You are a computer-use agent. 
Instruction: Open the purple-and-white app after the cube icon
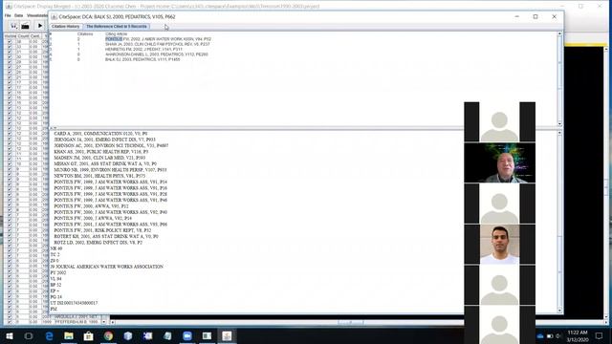click(x=147, y=335)
